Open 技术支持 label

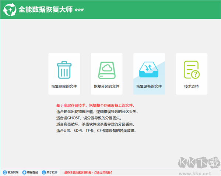[x=192, y=86]
